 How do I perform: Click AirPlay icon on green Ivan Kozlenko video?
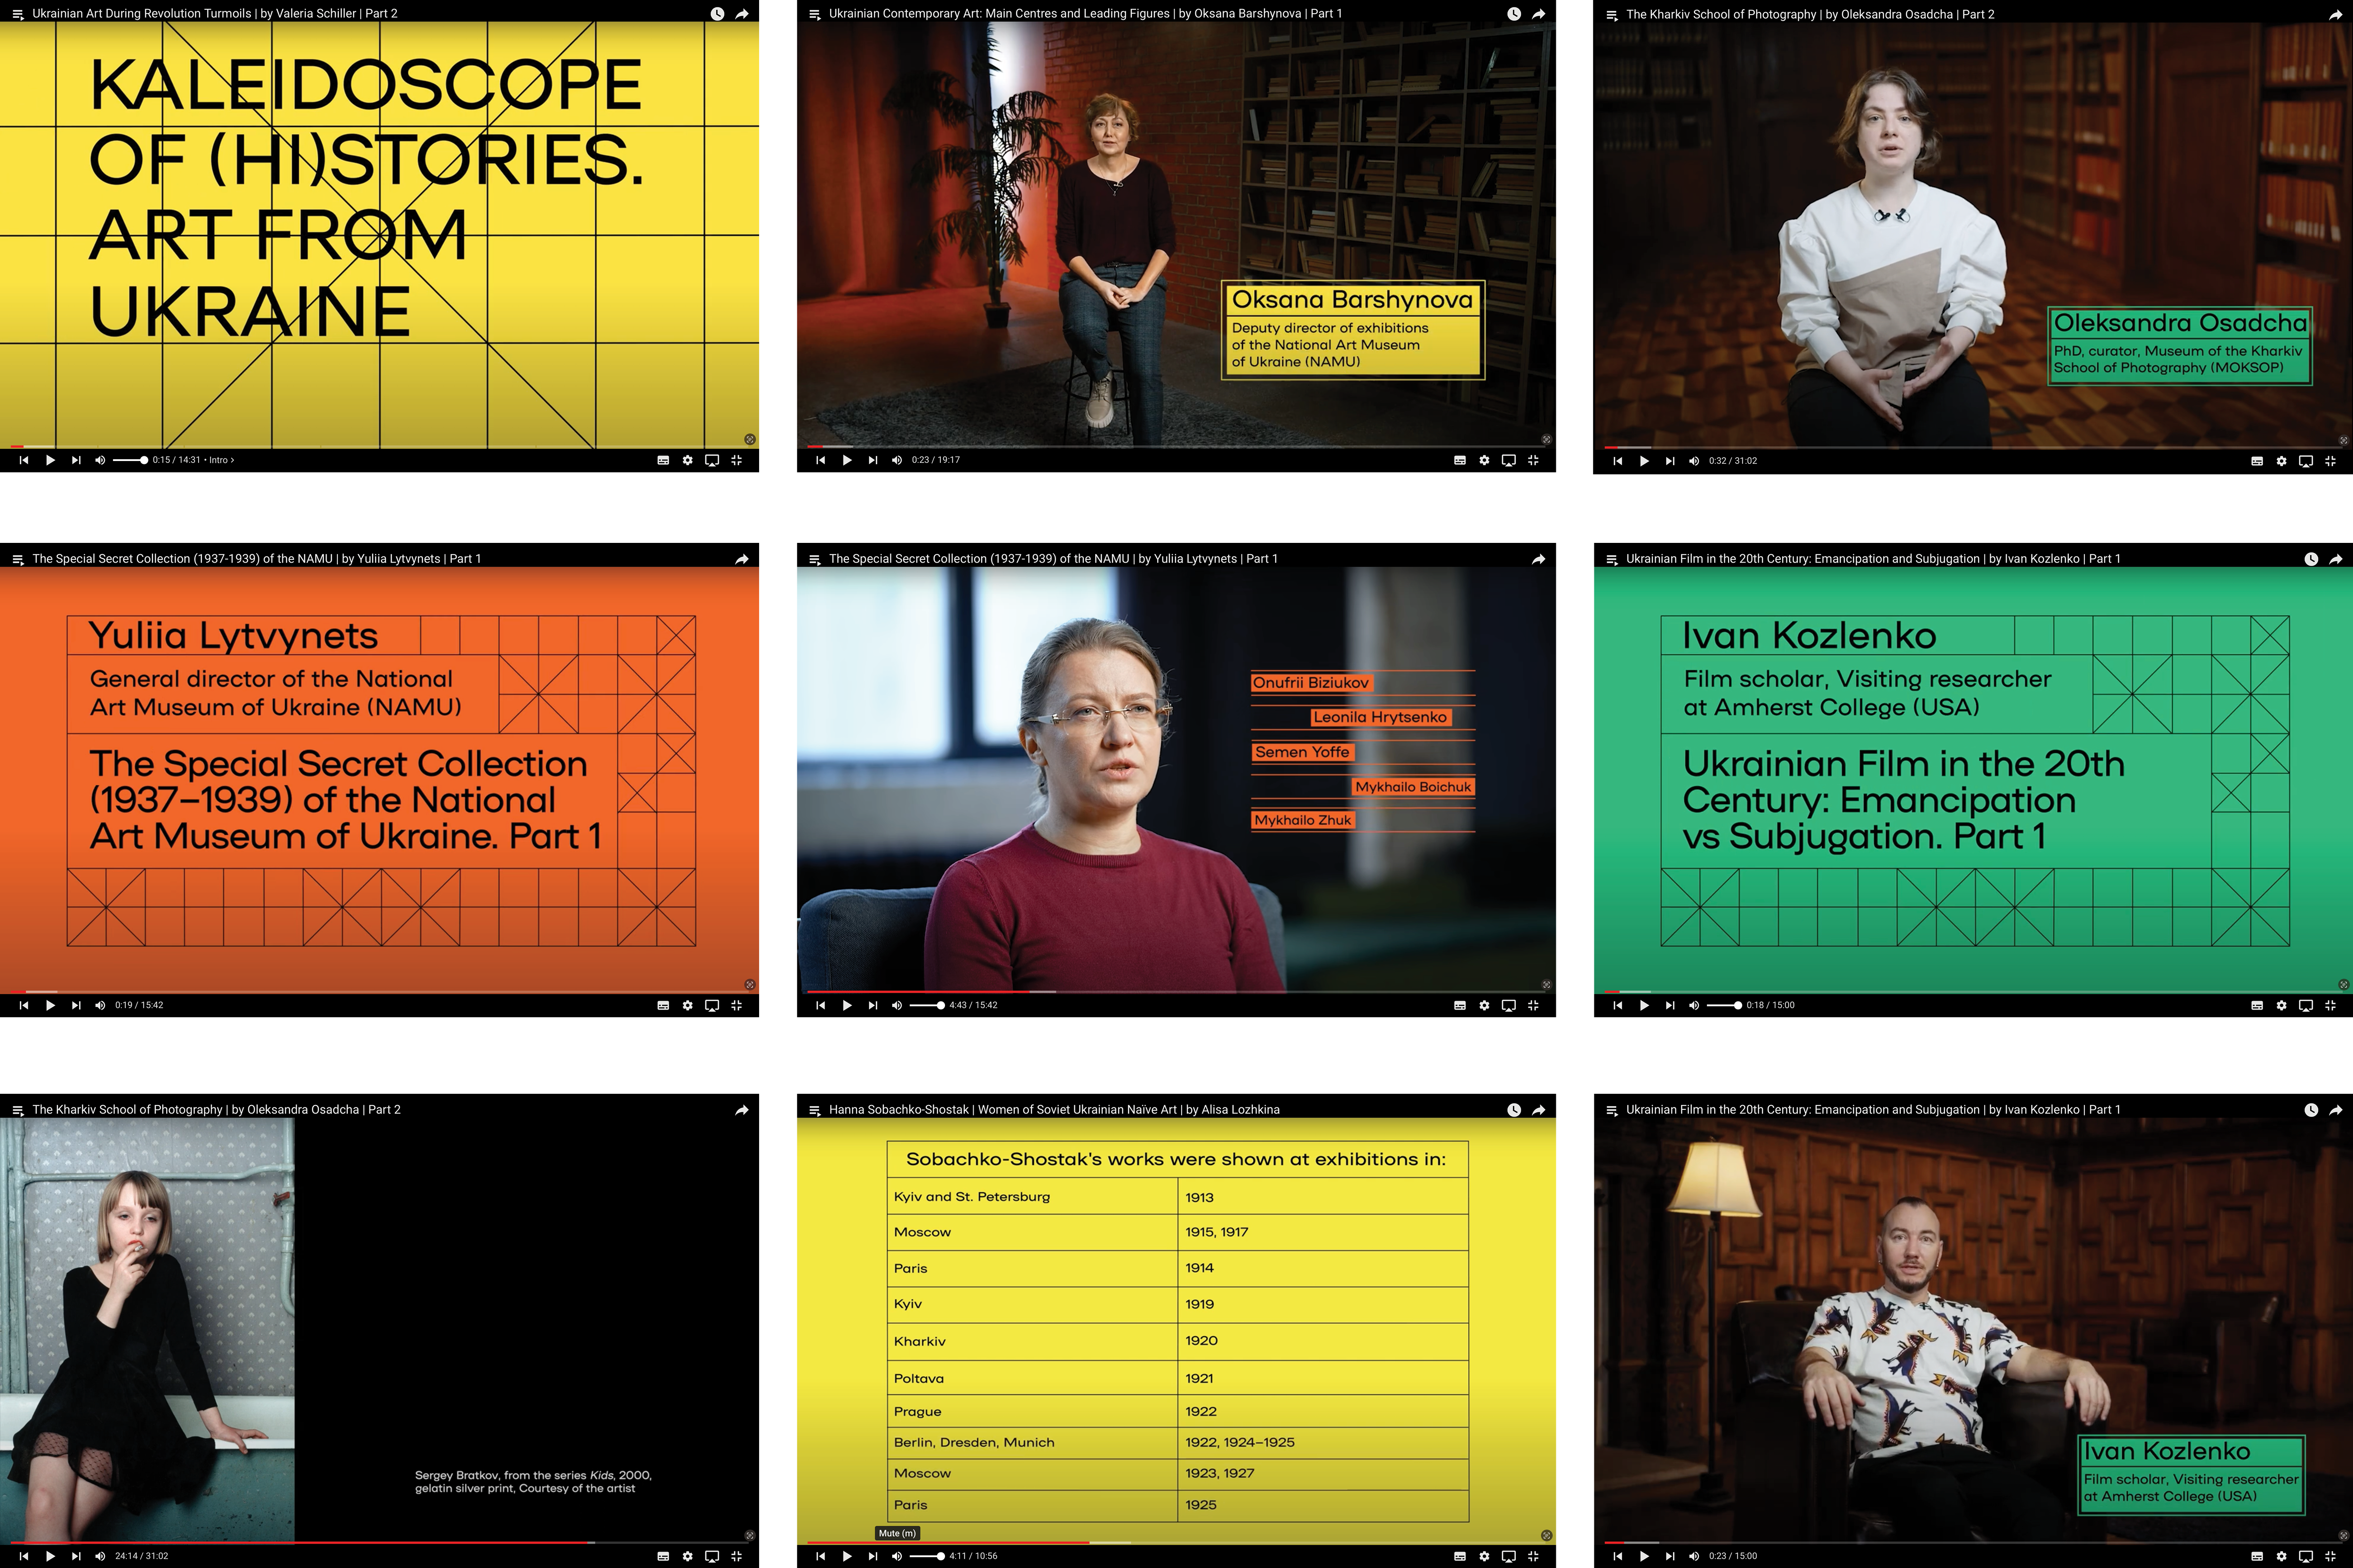[2305, 1005]
